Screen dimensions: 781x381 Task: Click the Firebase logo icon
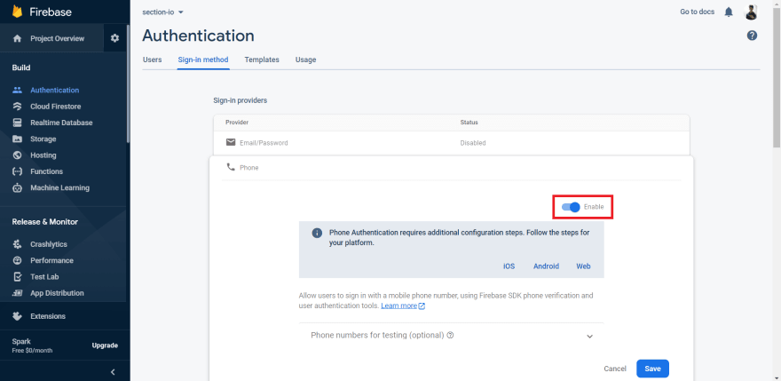pos(18,12)
